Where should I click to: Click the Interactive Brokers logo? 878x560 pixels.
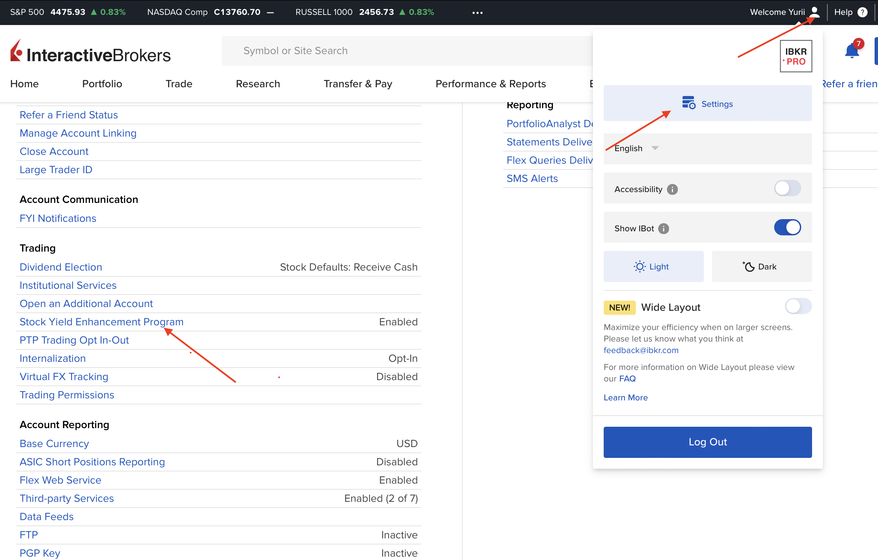[90, 54]
